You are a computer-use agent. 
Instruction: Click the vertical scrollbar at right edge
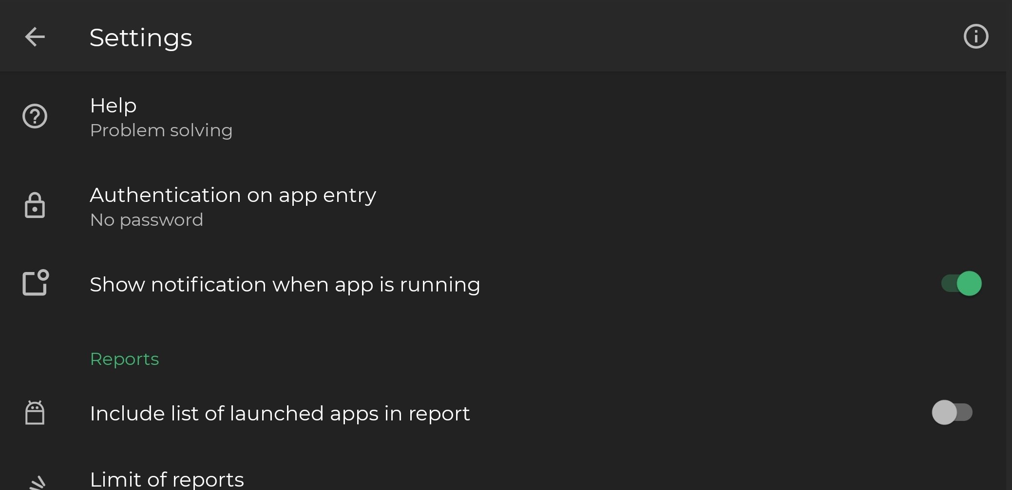[1009, 281]
